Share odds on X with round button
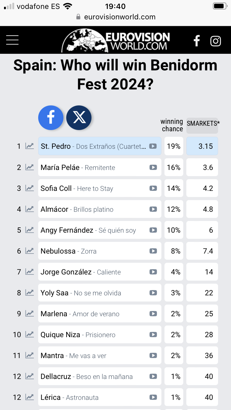 click(x=79, y=118)
